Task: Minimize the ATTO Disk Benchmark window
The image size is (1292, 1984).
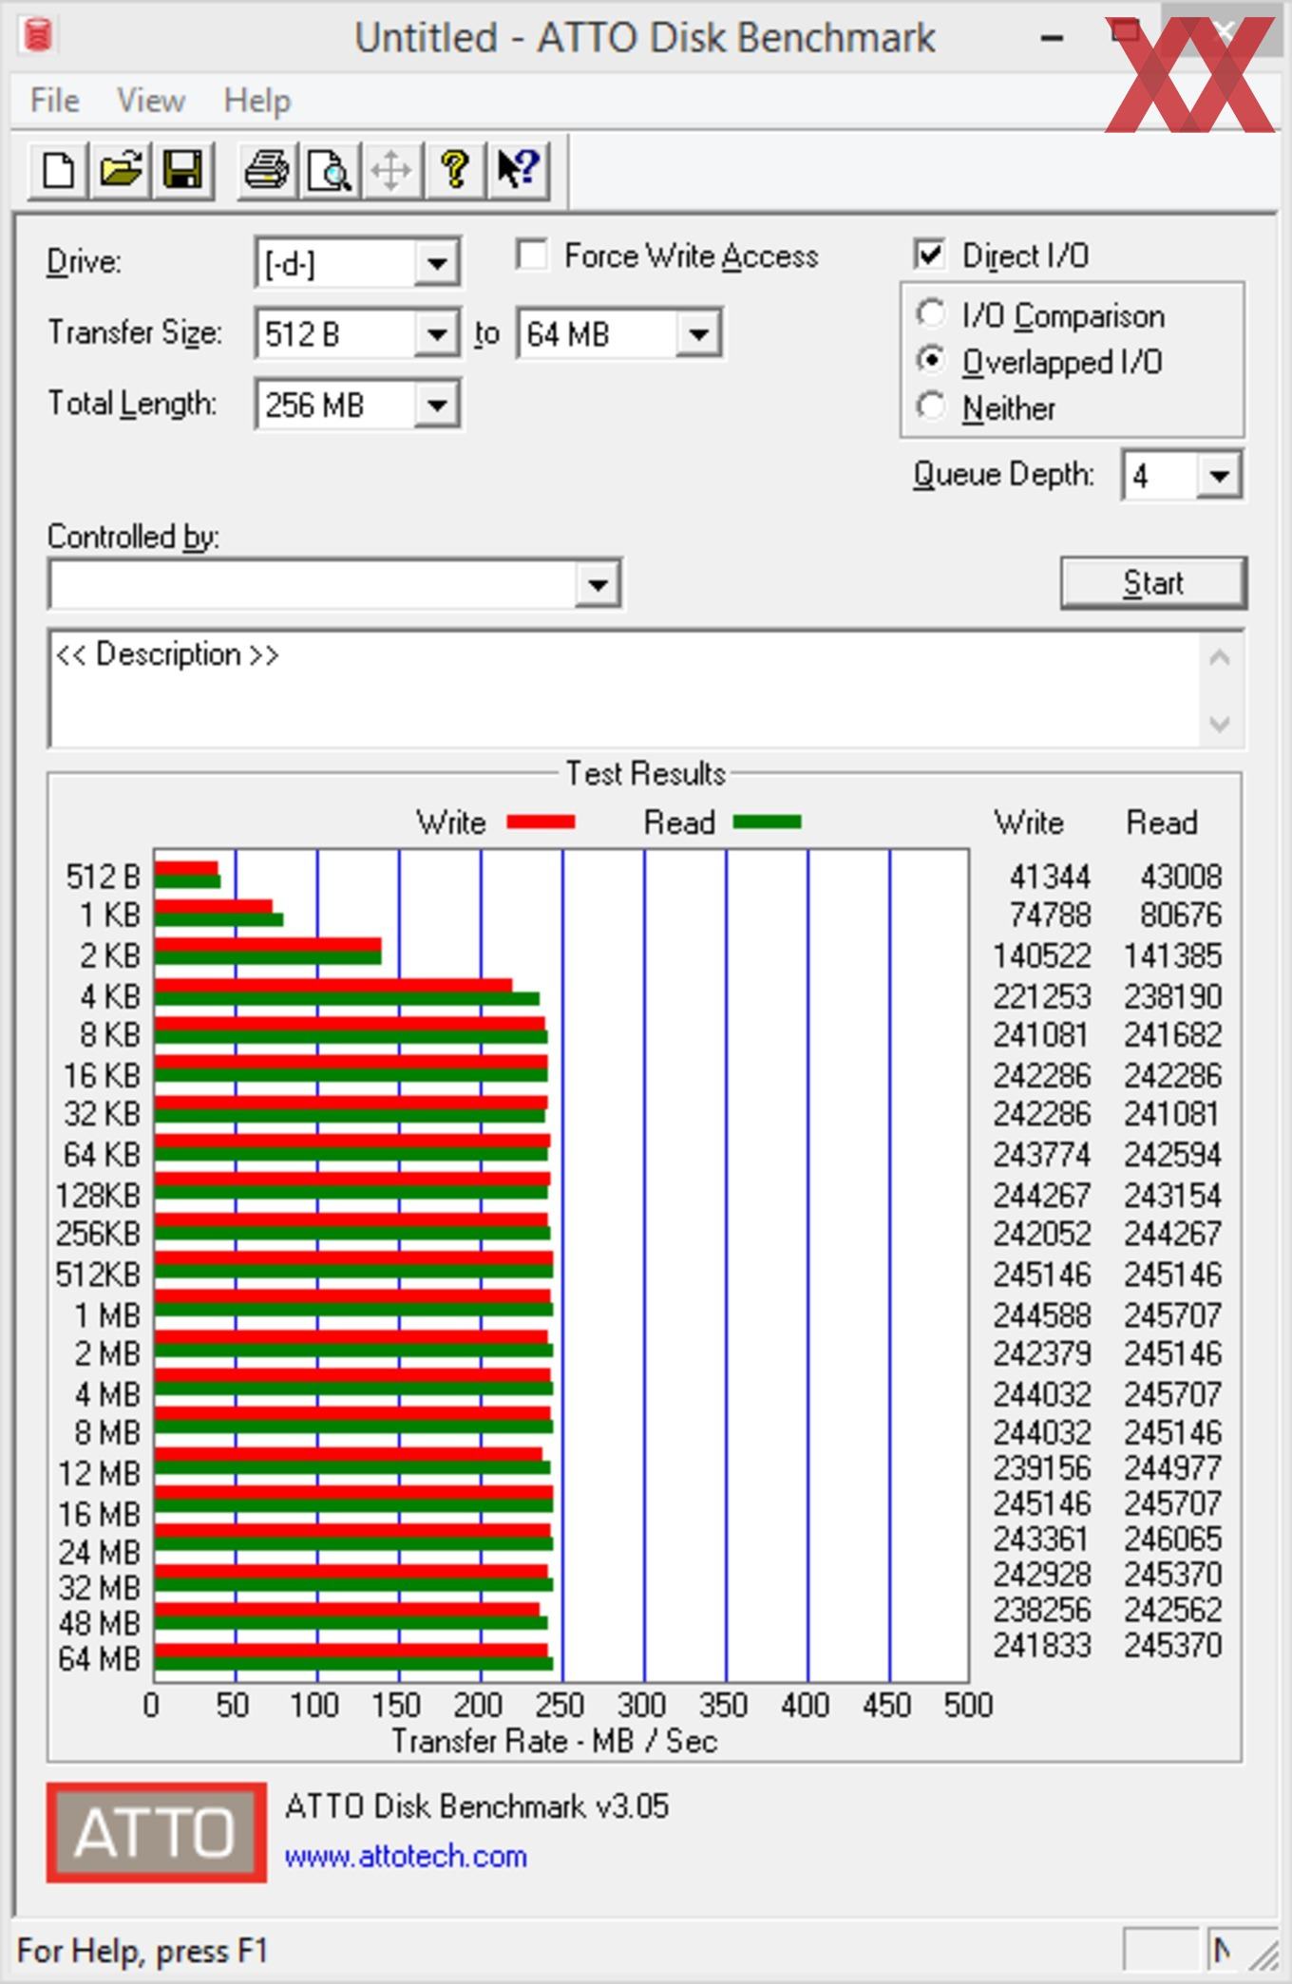Action: tap(1052, 38)
